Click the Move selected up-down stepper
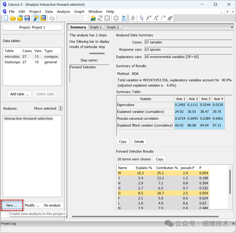The width and height of the screenshot is (236, 233). [x=60, y=108]
